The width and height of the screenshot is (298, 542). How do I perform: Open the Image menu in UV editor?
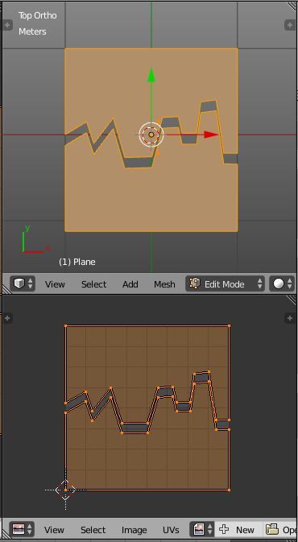(x=135, y=530)
